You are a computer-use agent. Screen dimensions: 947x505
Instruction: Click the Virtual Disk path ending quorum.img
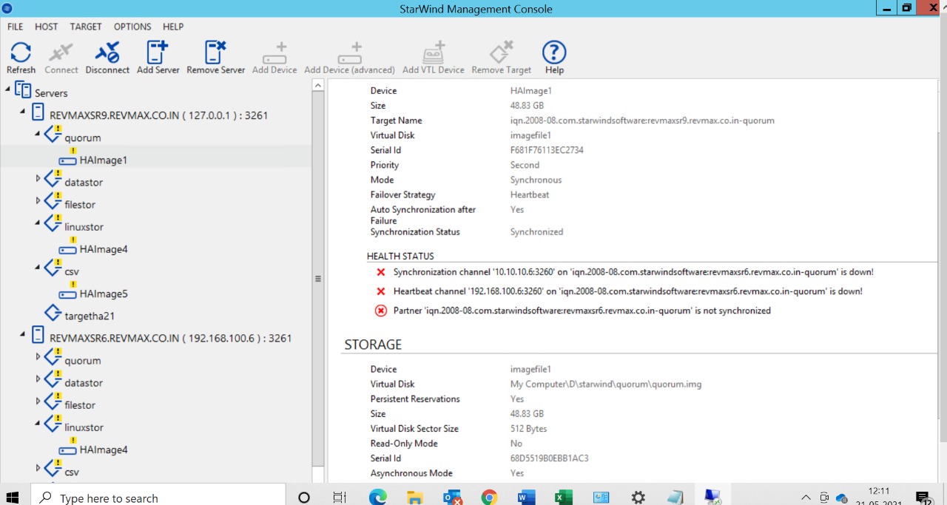coord(606,384)
